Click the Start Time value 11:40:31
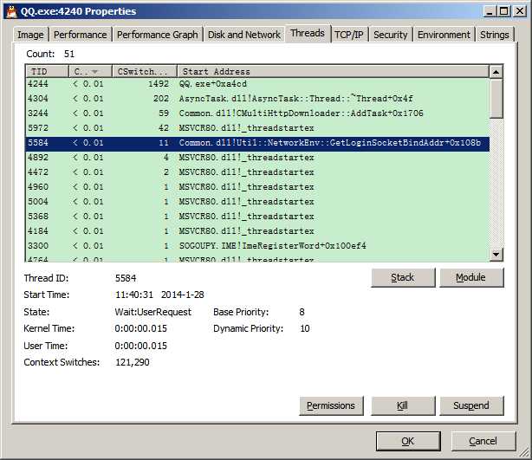 (134, 295)
